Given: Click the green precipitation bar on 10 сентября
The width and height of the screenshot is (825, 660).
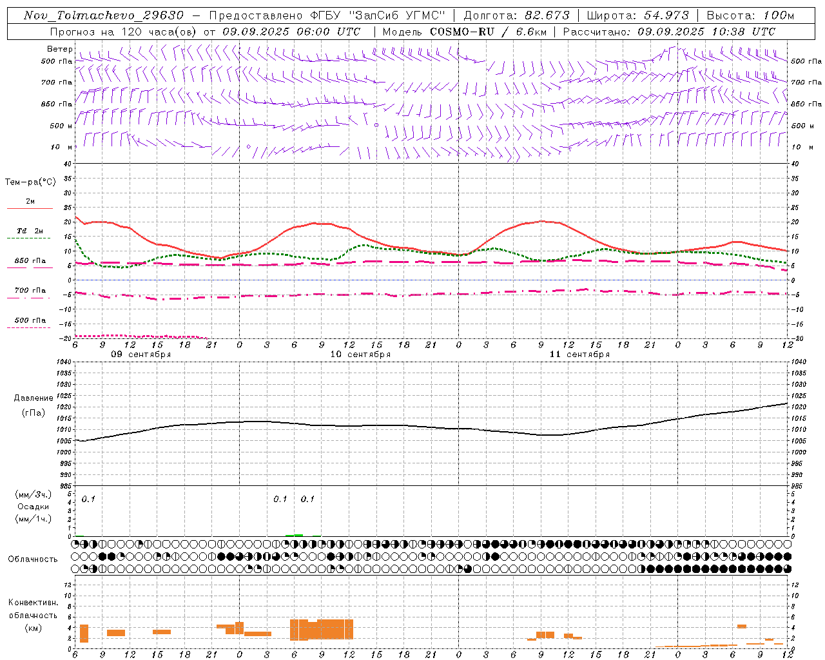Looking at the screenshot, I should [295, 535].
